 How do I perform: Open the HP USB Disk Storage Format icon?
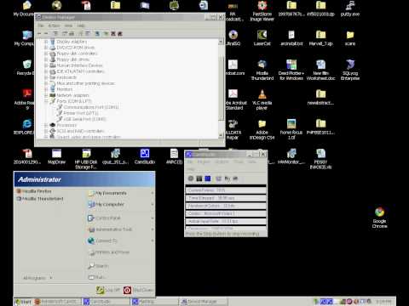pos(86,159)
